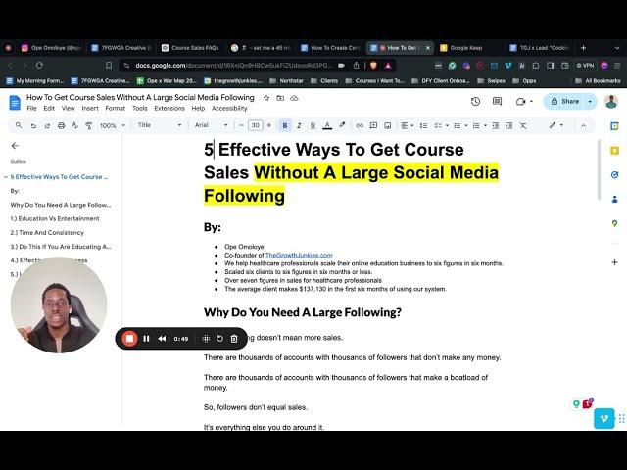Image resolution: width=627 pixels, height=470 pixels.
Task: Delete the recording with trash icon
Action: [234, 338]
